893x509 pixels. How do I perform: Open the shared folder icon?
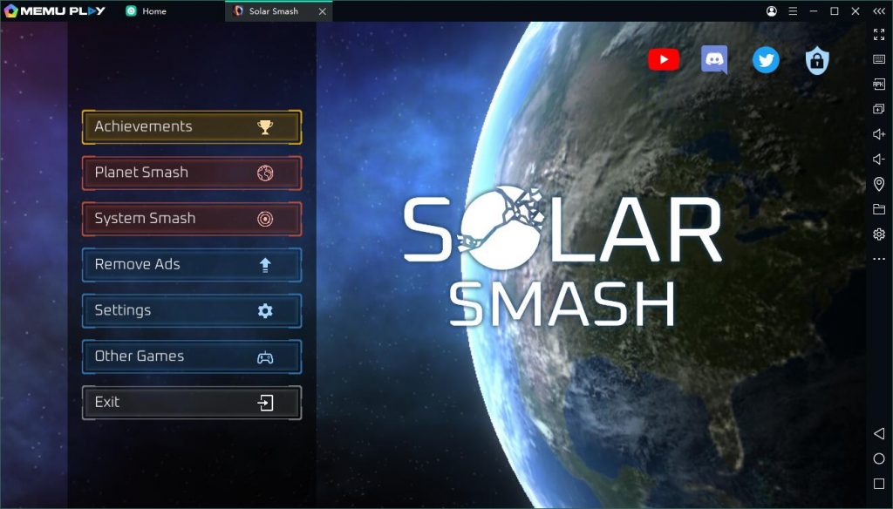[x=879, y=209]
